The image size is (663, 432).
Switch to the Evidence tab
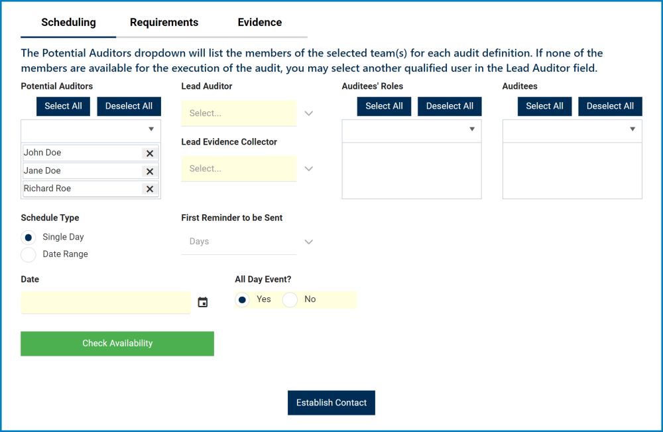click(259, 22)
